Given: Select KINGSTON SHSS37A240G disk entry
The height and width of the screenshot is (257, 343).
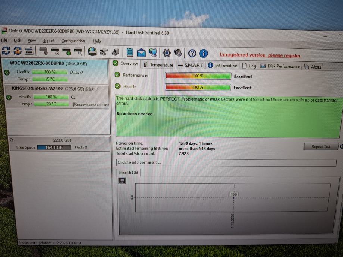Looking at the screenshot, I should [x=57, y=96].
